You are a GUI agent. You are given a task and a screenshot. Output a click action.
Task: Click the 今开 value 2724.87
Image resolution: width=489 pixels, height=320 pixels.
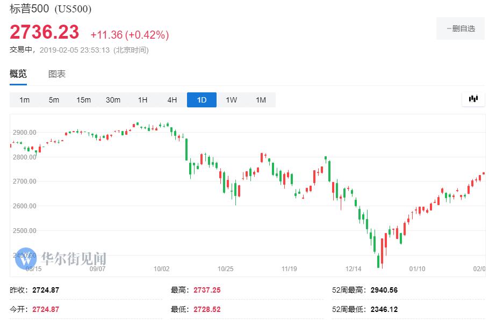[46, 309]
